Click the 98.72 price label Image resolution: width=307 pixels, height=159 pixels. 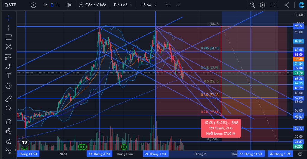point(299,26)
